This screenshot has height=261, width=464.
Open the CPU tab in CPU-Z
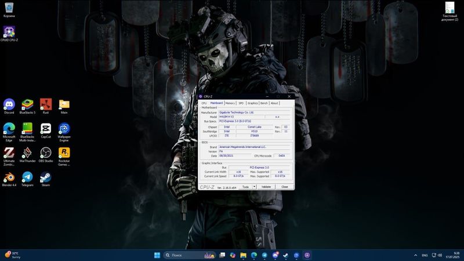(204, 103)
